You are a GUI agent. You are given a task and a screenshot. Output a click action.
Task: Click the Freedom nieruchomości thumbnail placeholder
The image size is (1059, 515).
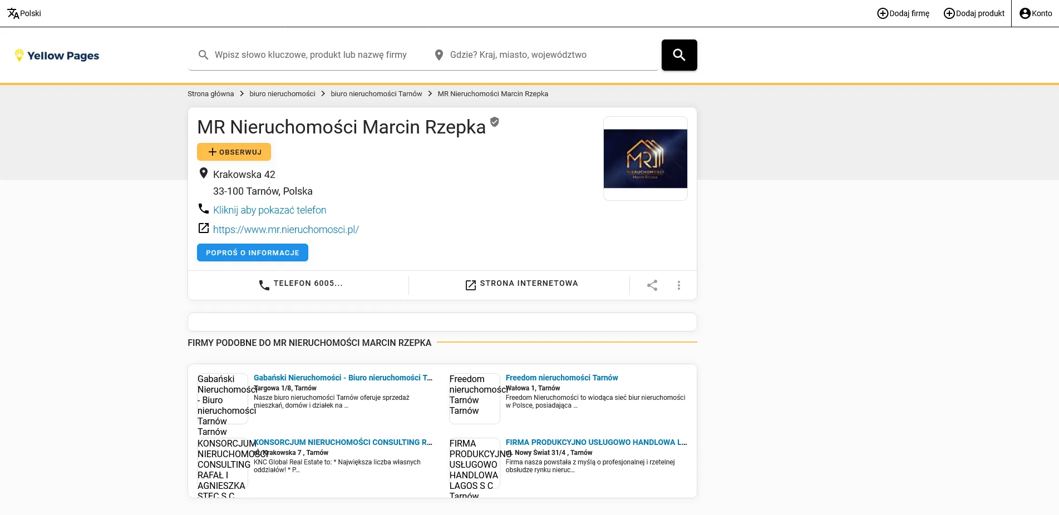475,399
